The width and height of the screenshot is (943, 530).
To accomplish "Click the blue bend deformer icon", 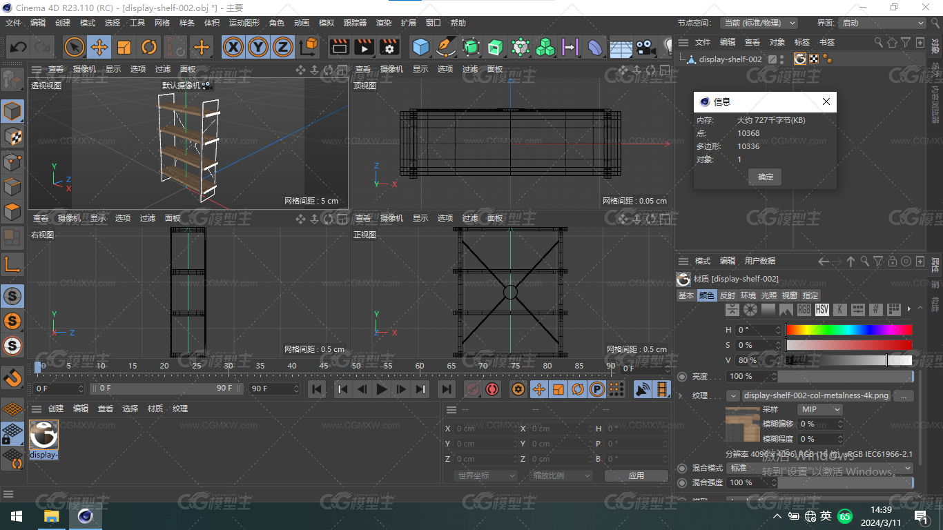I will [x=595, y=47].
